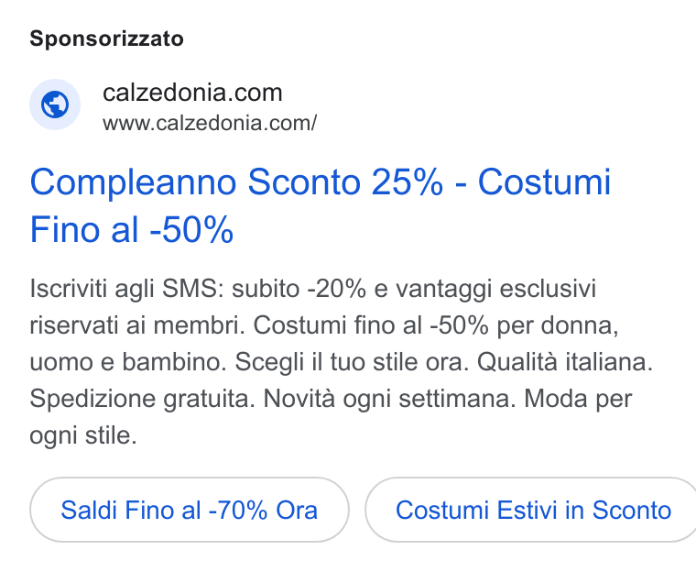Click "ogni stile." on the last description line
Screen dimensions: 696x572
pyautogui.click(x=83, y=435)
